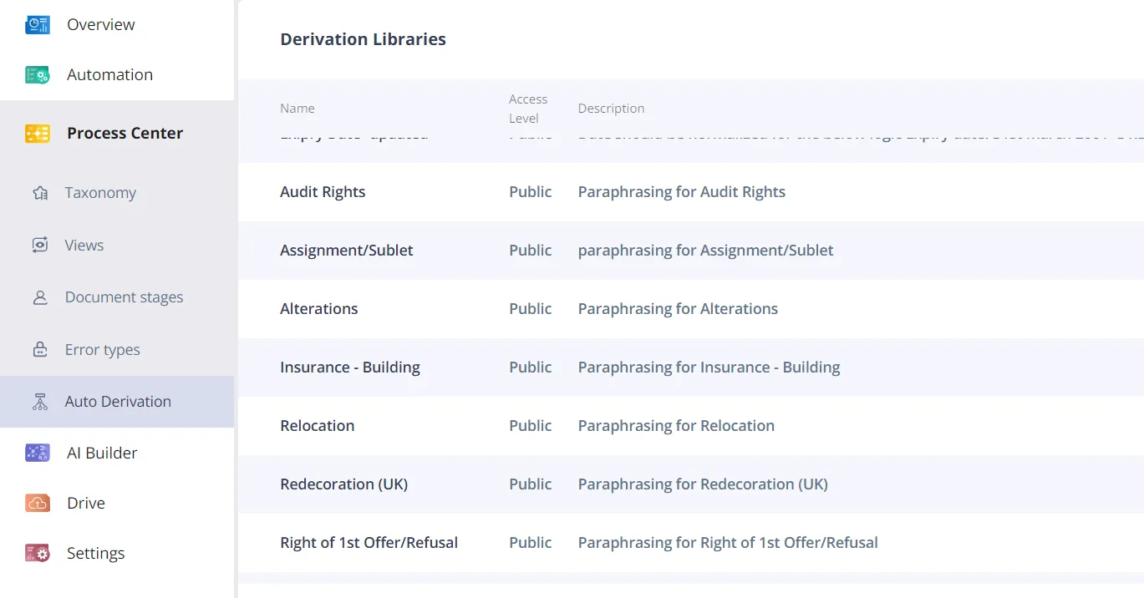Click the Automation sidebar icon

pos(38,75)
